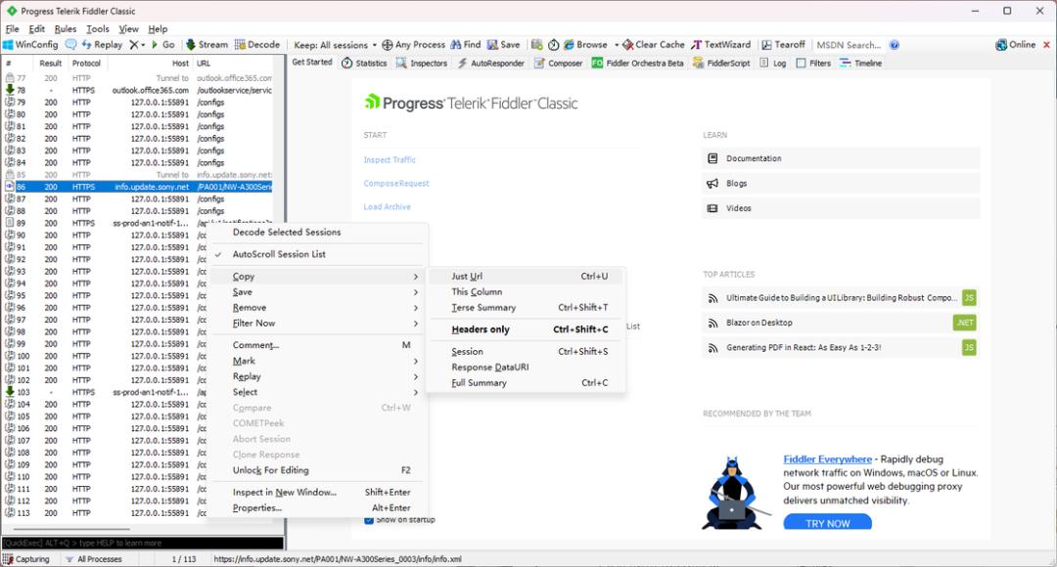The image size is (1057, 567).
Task: Choose Just Url from Copy submenu
Action: pyautogui.click(x=527, y=276)
